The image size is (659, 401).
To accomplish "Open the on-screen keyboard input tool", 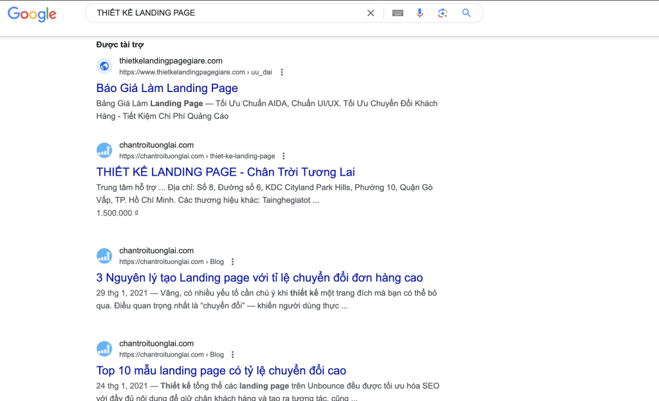I will pos(398,13).
